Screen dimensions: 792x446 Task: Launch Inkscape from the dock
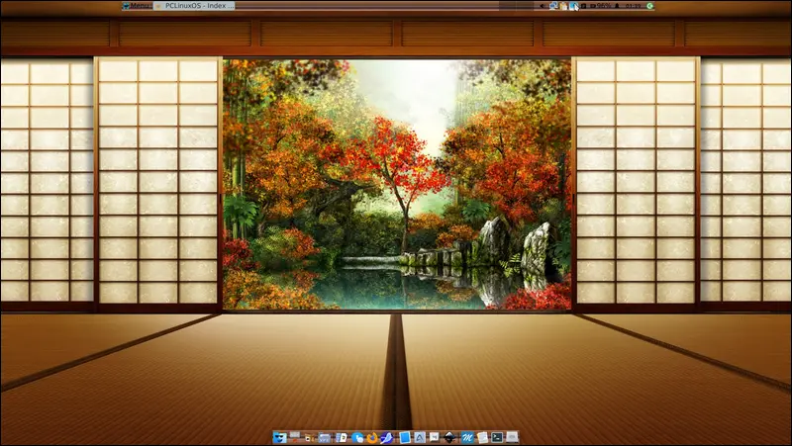[449, 438]
